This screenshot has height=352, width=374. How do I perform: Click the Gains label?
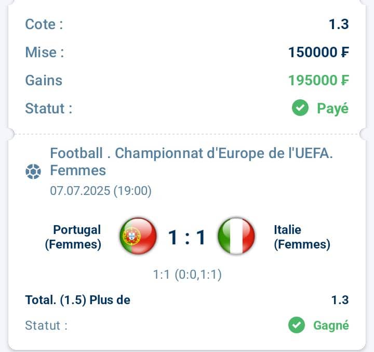(44, 80)
